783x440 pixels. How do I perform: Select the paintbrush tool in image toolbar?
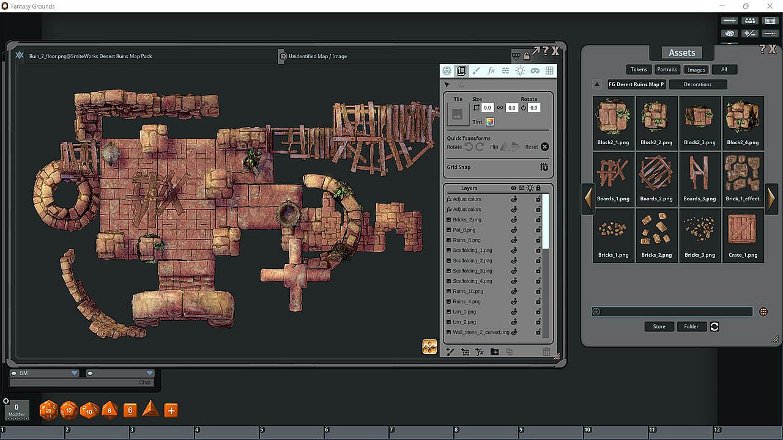(x=476, y=71)
